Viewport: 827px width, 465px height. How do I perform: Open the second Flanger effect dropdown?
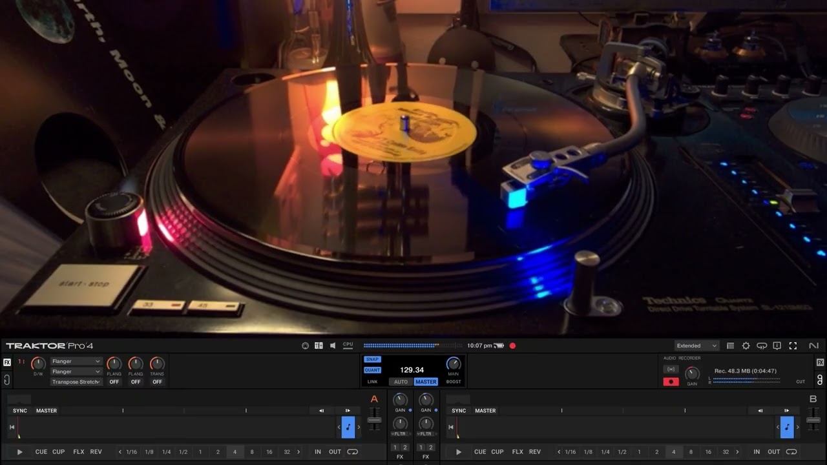pyautogui.click(x=76, y=371)
